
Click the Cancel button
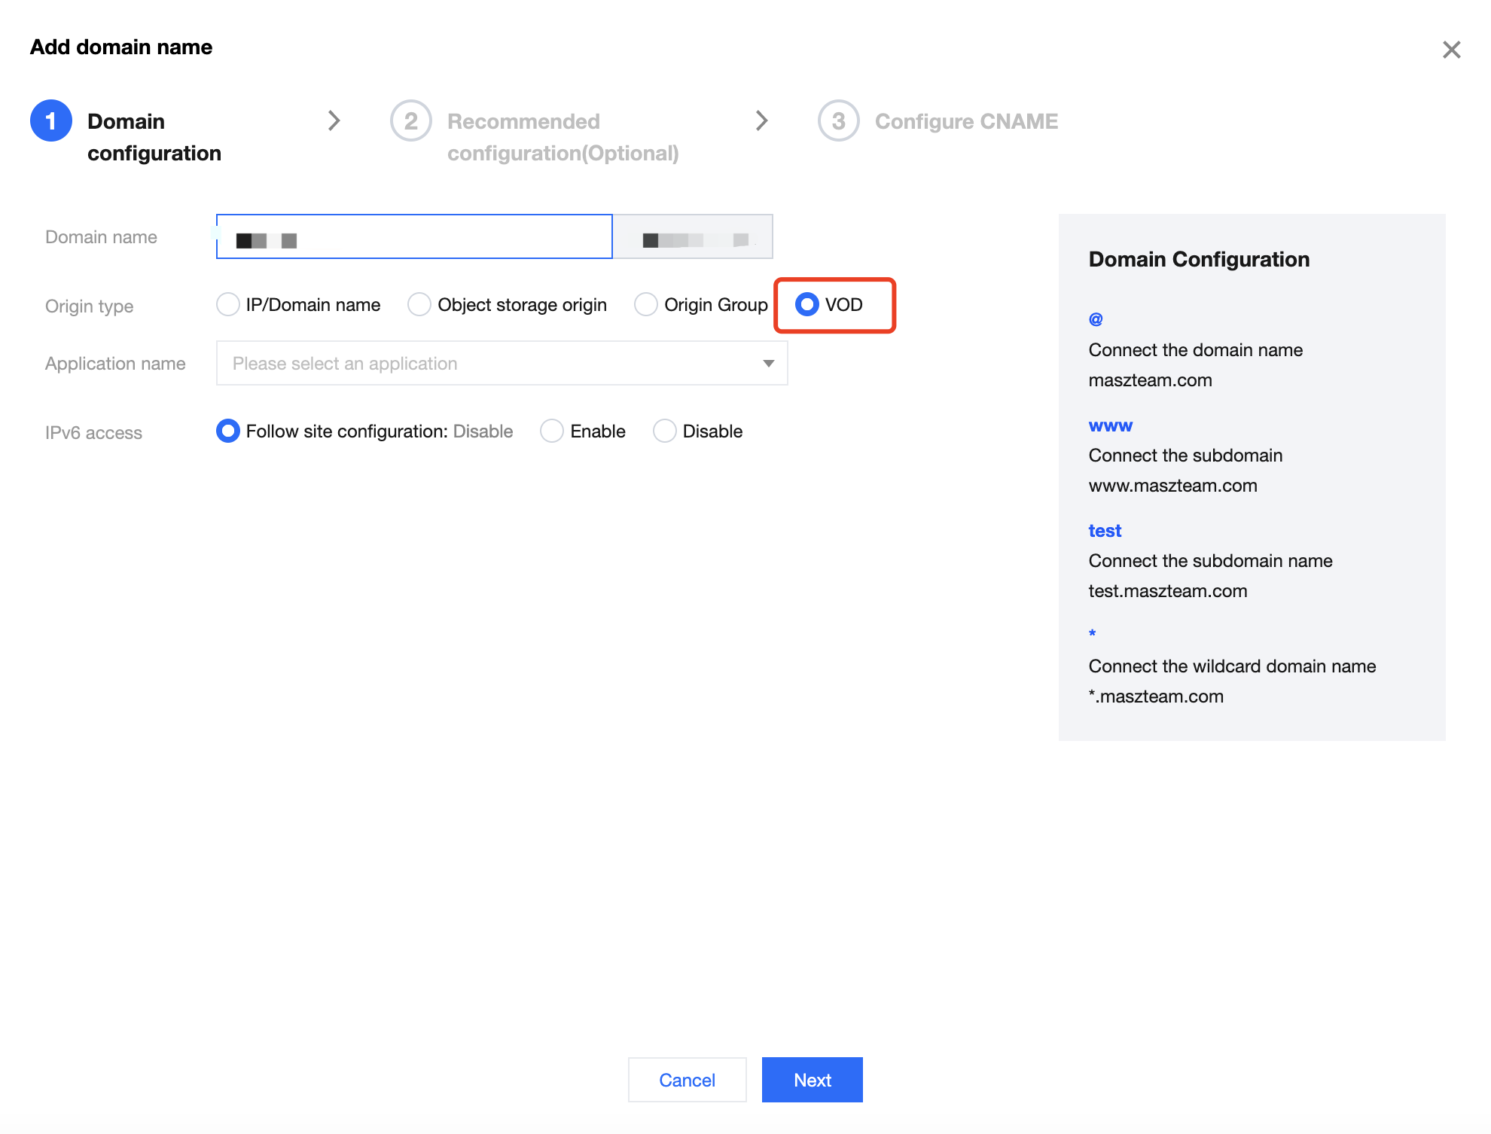(x=687, y=1080)
